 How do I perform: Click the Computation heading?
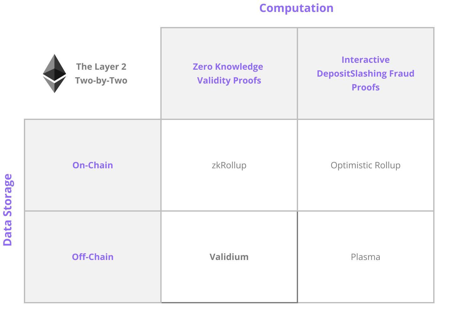(x=296, y=8)
